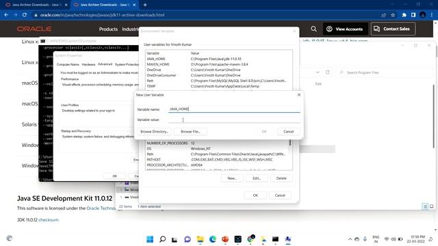Select the NUMBER_OF_PROCESSORS system variable row
Viewport: 438px width, 246px height.
(217, 143)
